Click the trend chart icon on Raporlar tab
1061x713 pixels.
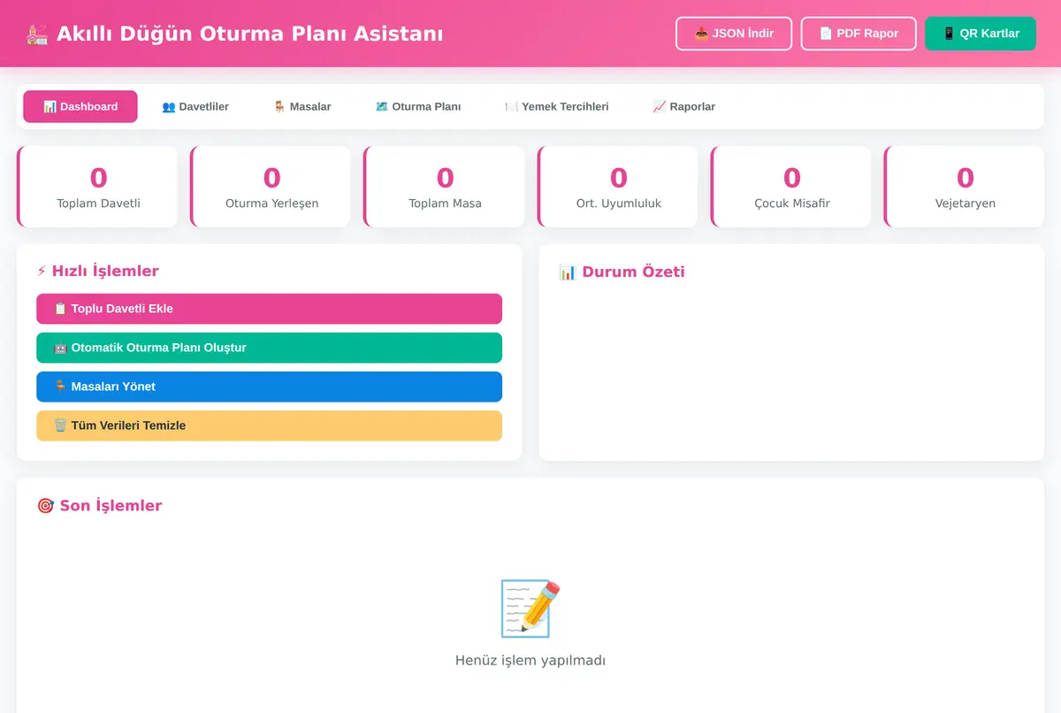coord(660,106)
